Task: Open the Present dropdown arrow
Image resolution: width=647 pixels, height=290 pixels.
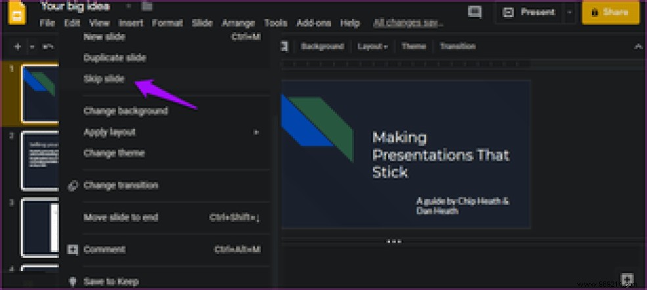Action: click(569, 12)
